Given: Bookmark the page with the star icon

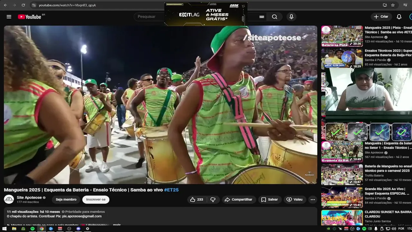Looking at the screenshot, I should pyautogui.click(x=393, y=5).
